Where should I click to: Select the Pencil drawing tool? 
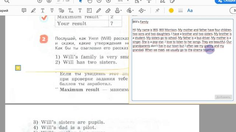click(x=98, y=11)
